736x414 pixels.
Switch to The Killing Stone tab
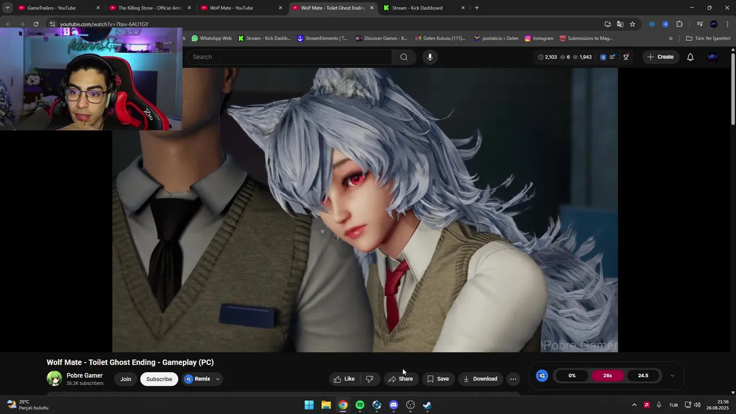[x=149, y=8]
